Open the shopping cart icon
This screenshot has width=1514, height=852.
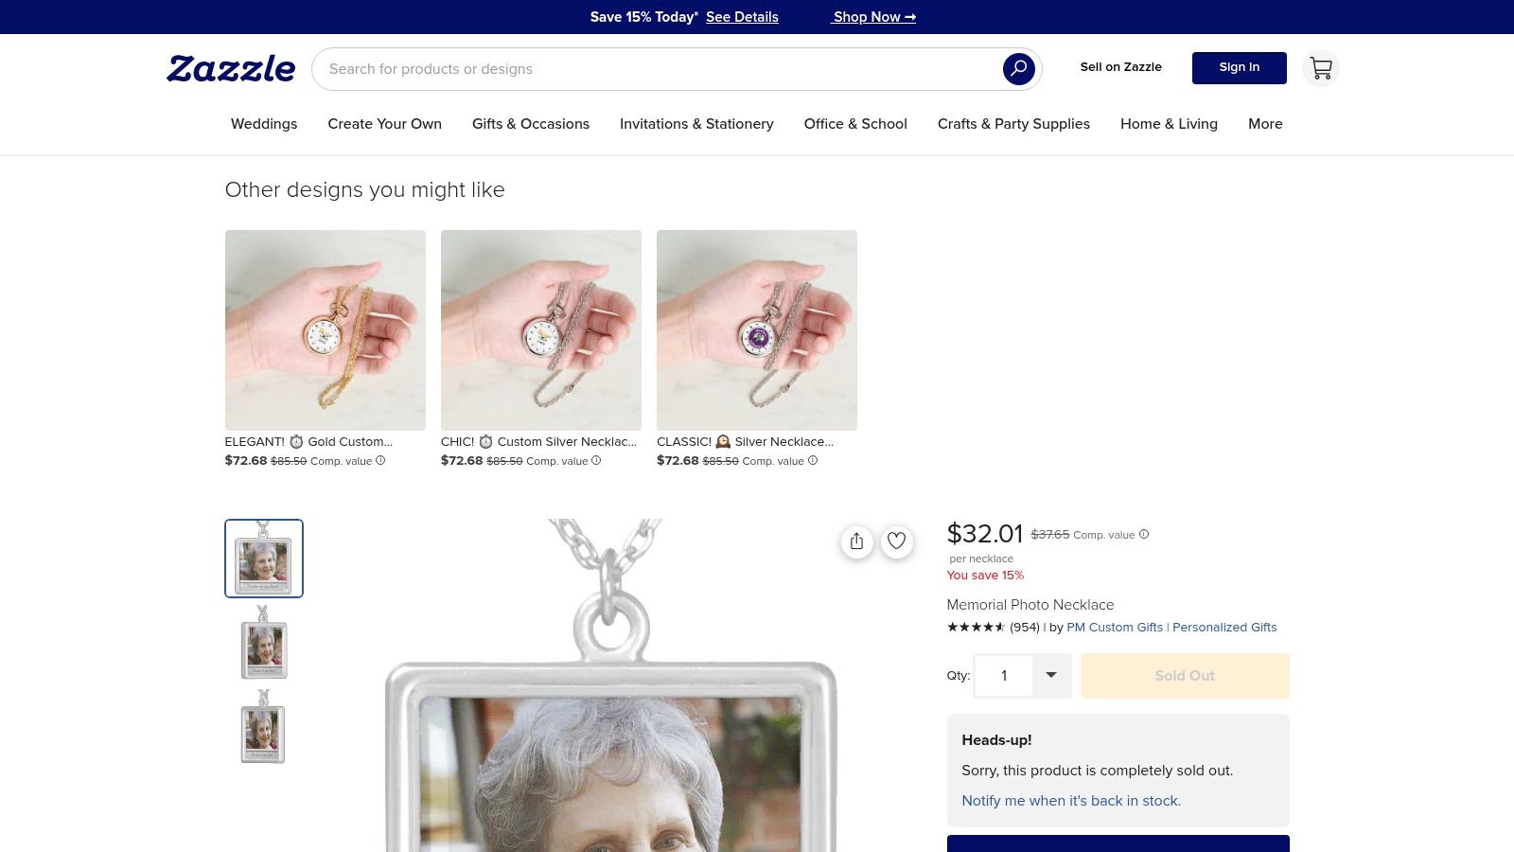pos(1320,68)
